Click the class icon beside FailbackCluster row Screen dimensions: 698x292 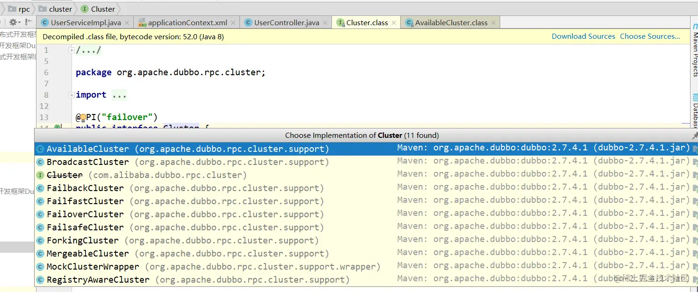pos(41,188)
